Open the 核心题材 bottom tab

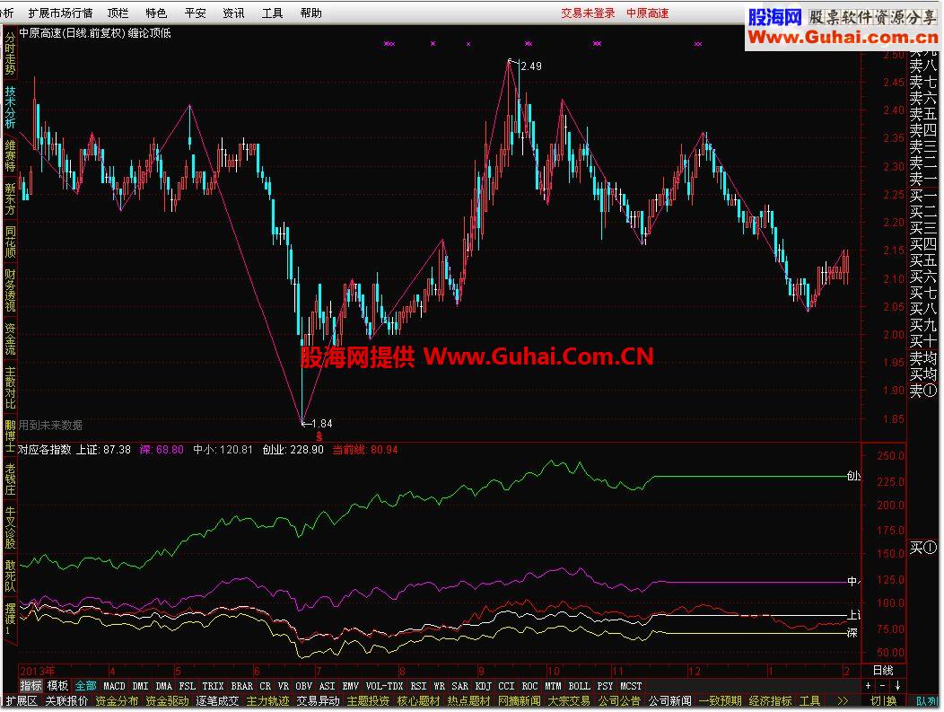click(418, 701)
